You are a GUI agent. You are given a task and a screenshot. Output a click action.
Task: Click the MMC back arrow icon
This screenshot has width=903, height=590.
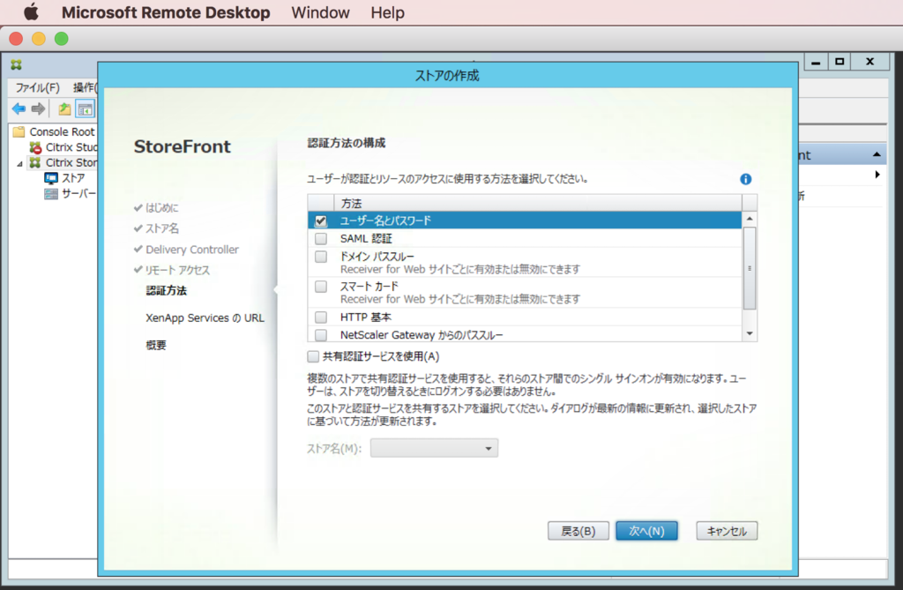19,108
